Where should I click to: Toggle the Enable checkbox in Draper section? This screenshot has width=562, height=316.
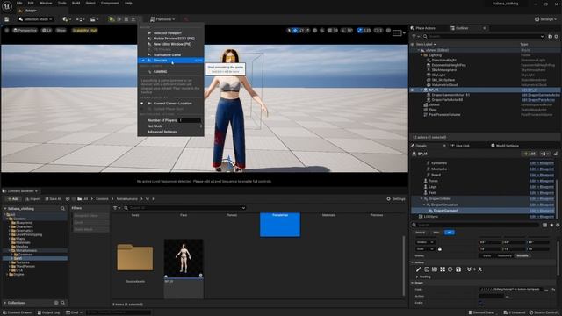pos(480,303)
